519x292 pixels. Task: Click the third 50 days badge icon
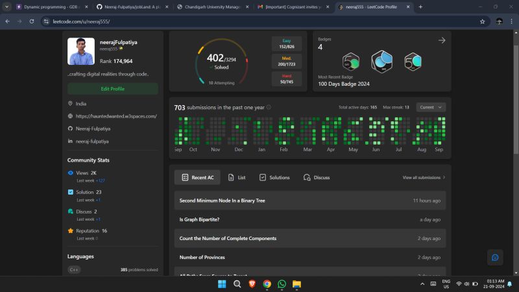[413, 62]
